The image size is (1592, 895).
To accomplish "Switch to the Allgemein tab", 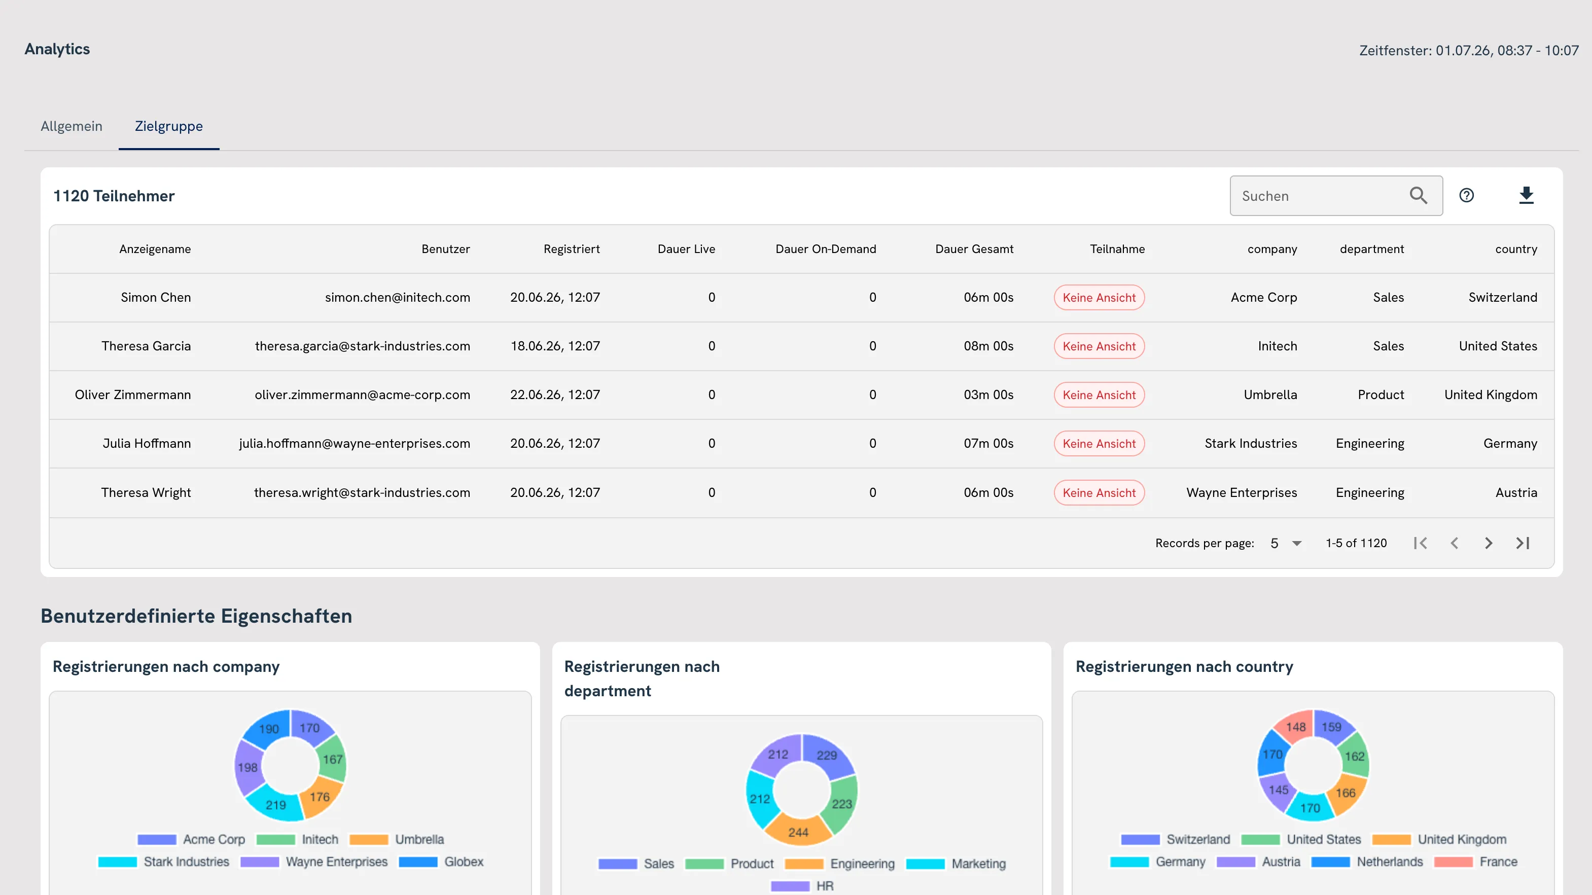I will pos(72,126).
